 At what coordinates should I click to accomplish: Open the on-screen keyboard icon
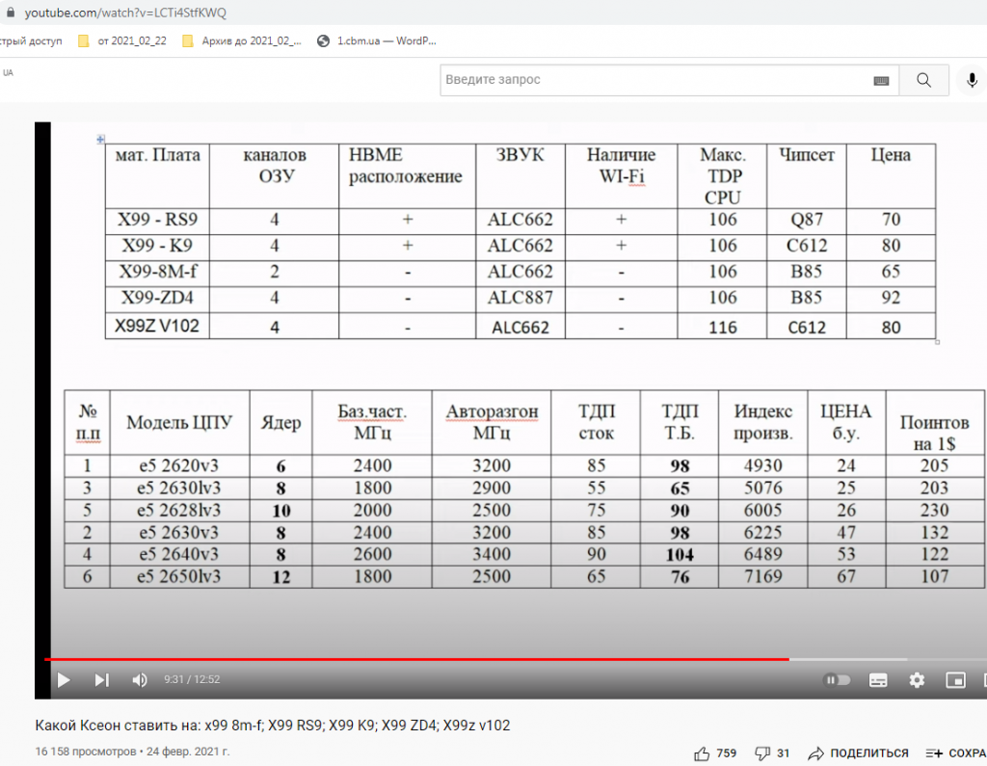tap(881, 81)
